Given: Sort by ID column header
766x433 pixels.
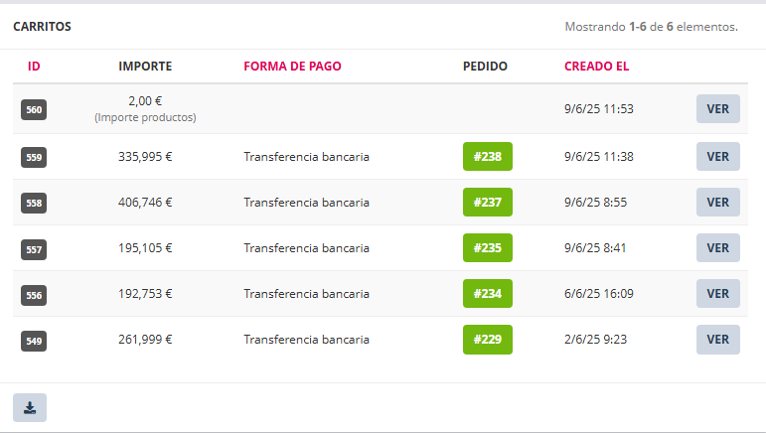Looking at the screenshot, I should 34,67.
